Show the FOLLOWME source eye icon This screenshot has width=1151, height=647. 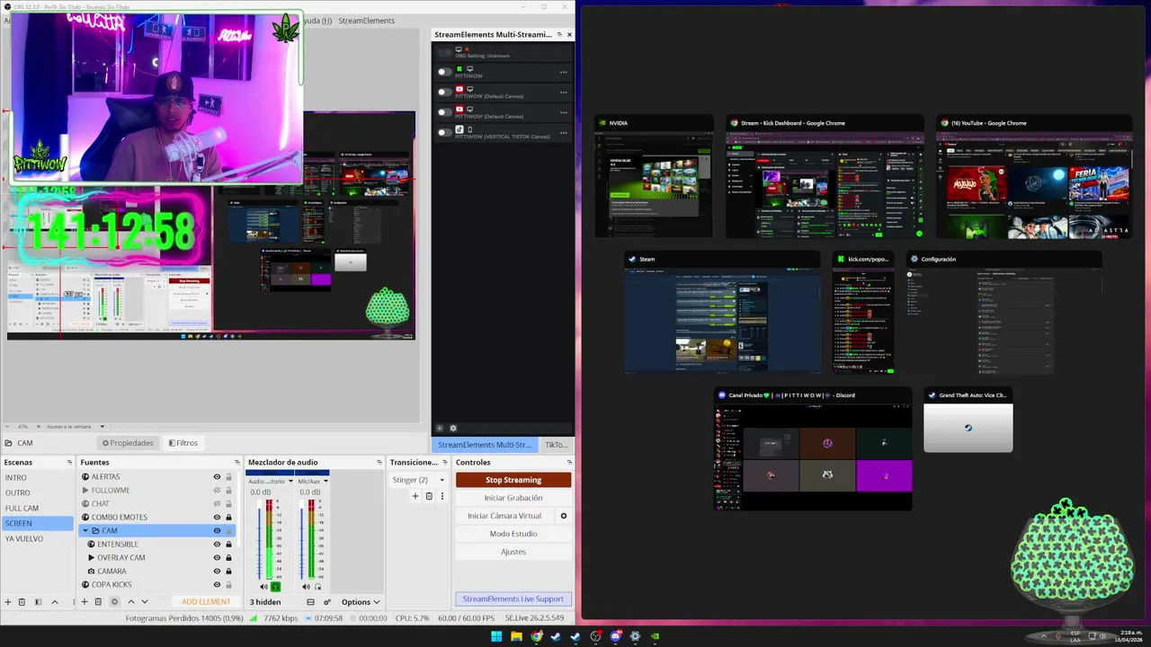217,491
